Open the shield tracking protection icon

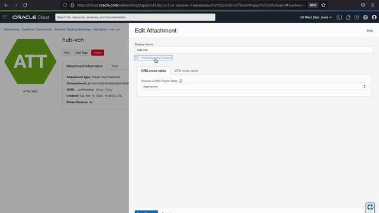click(65, 5)
